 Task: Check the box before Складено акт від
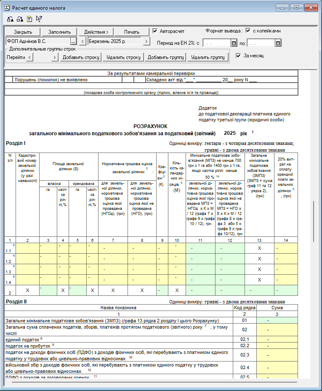point(140,80)
